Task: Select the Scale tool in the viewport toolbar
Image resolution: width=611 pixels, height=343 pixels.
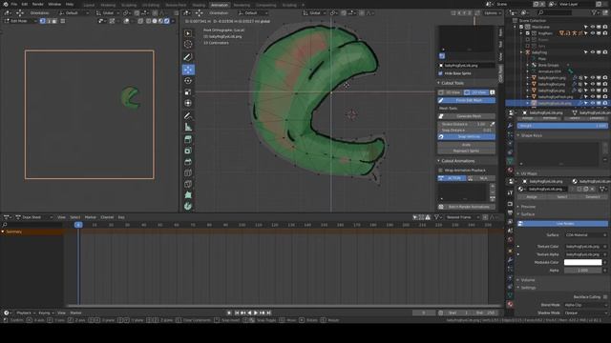Action: pos(188,92)
